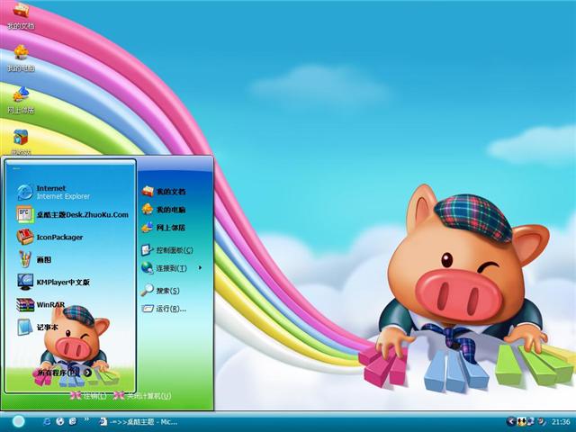This screenshot has height=432, width=576.
Task: Open IconPackager from the Start menu
Action: (x=49, y=237)
